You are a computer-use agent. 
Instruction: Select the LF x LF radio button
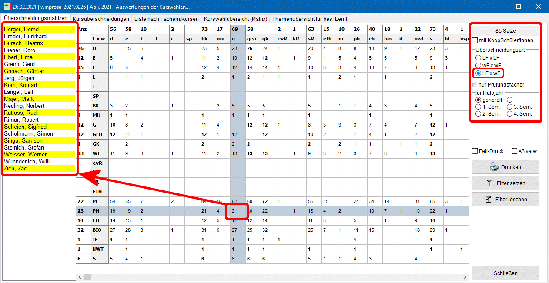pyautogui.click(x=479, y=57)
